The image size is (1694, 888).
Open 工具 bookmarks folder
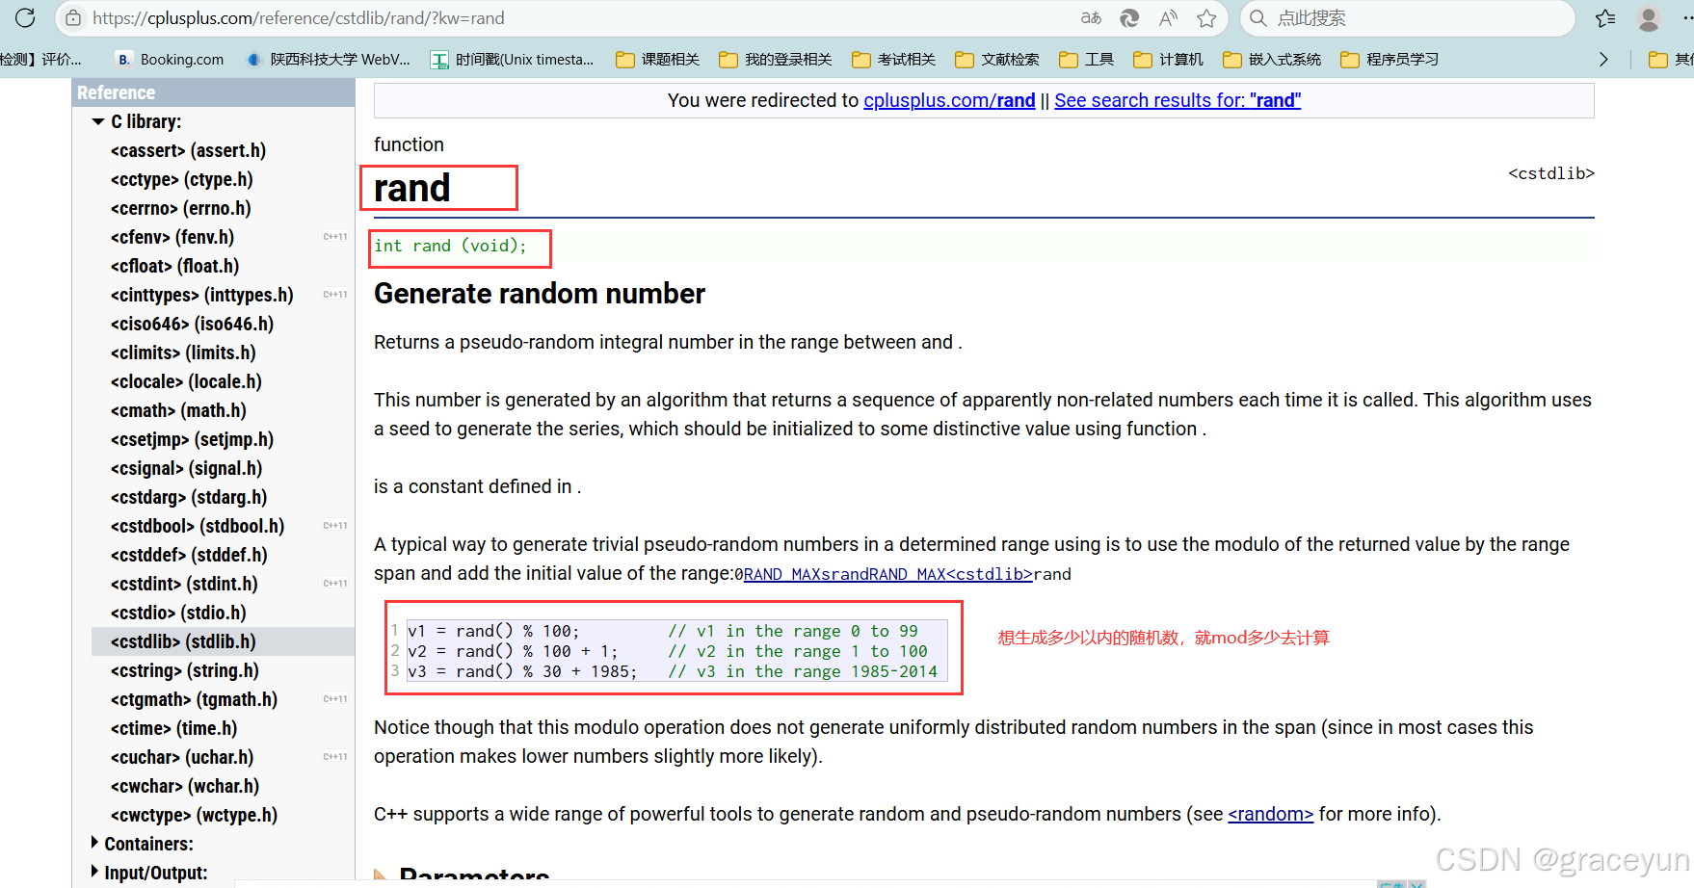1086,60
